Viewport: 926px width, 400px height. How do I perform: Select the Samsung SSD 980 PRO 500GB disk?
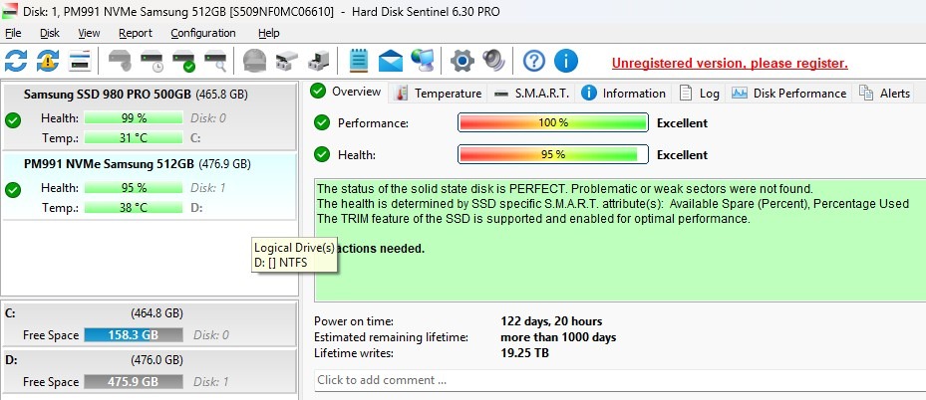tap(149, 116)
